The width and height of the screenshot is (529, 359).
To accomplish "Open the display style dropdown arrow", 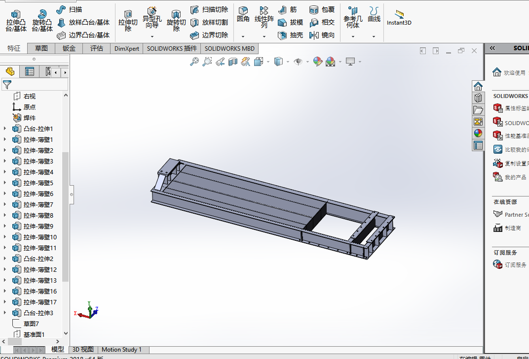I will click(x=288, y=62).
